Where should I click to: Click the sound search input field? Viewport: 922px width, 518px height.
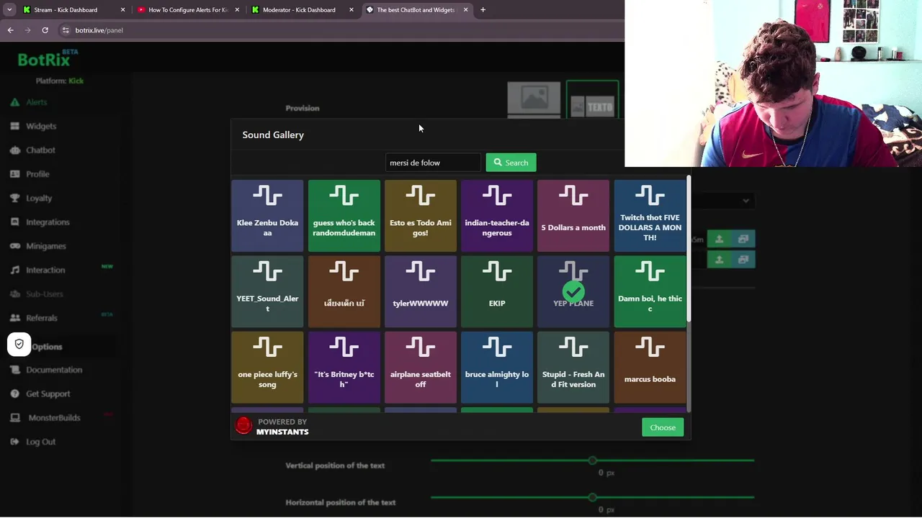tap(433, 163)
